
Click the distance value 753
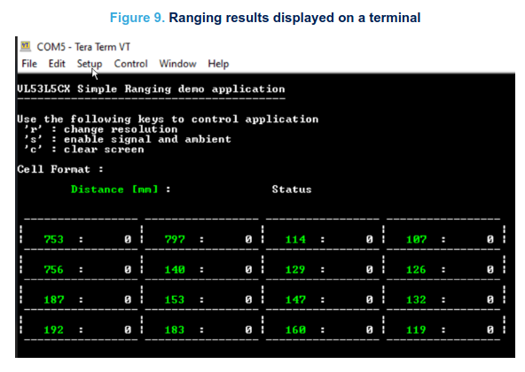[x=53, y=239]
